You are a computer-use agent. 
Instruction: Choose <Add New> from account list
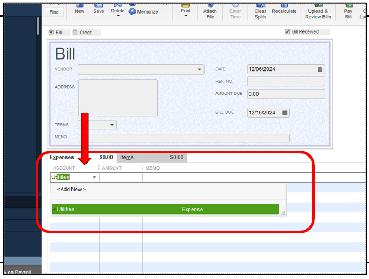pos(71,190)
